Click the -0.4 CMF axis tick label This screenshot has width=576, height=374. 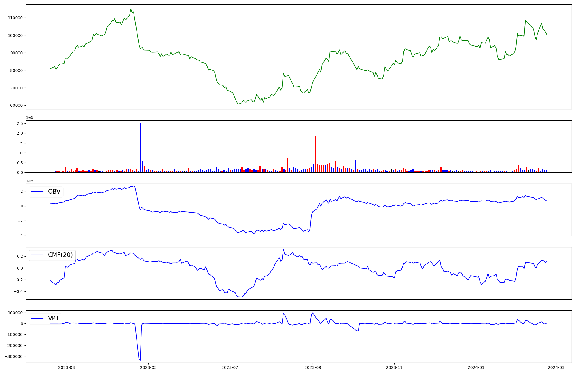click(x=19, y=292)
